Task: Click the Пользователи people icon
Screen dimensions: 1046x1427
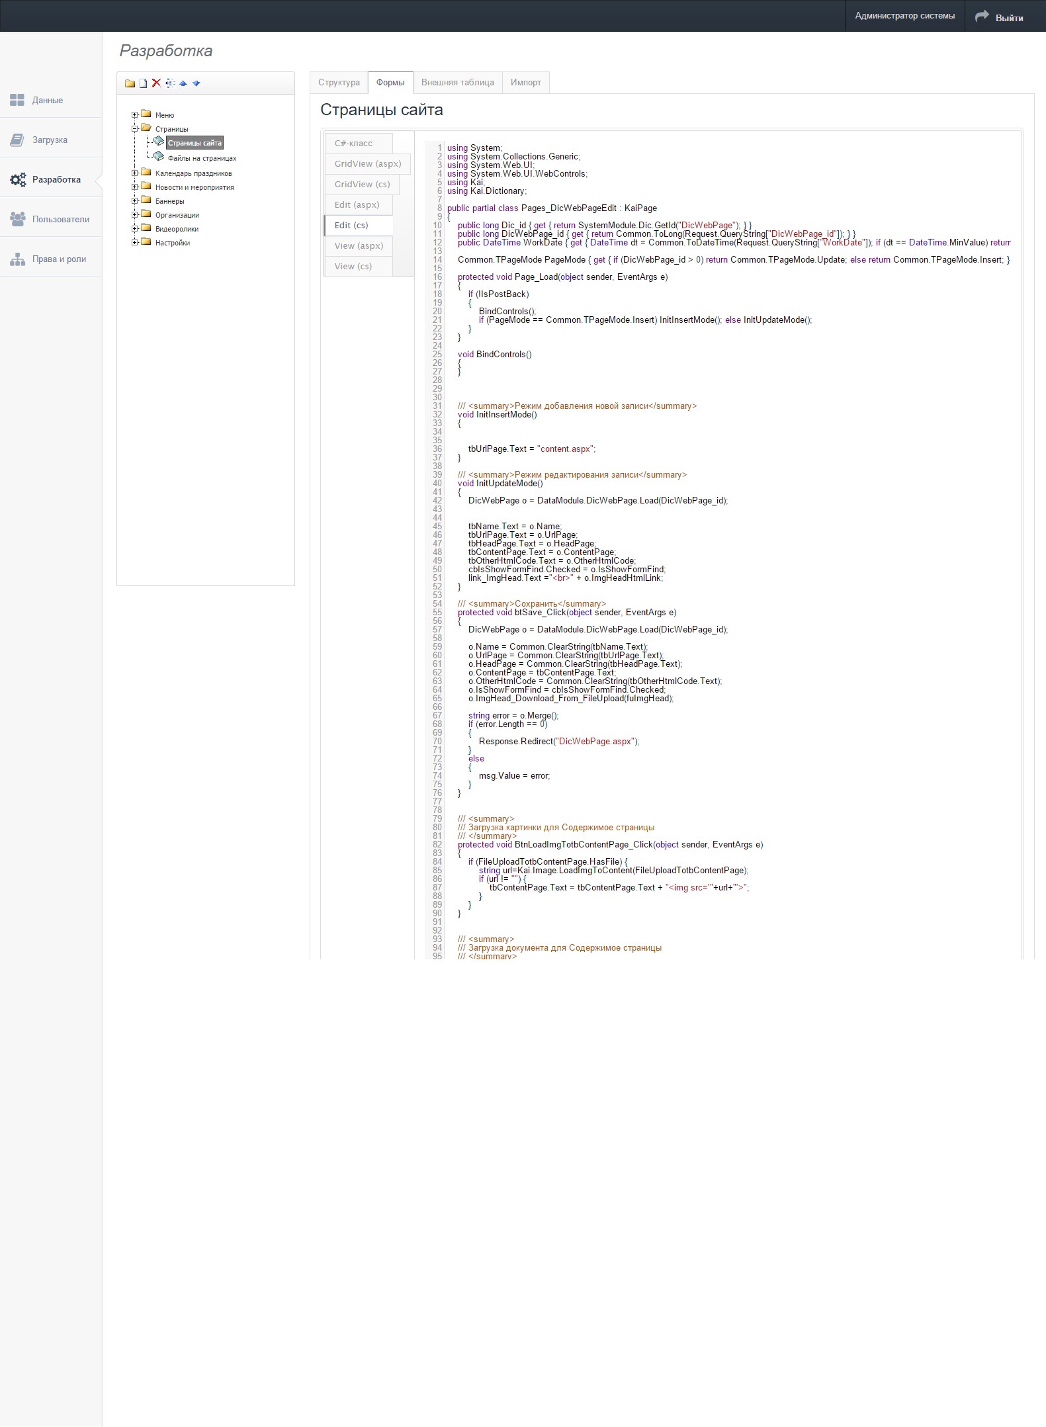Action: (x=17, y=220)
